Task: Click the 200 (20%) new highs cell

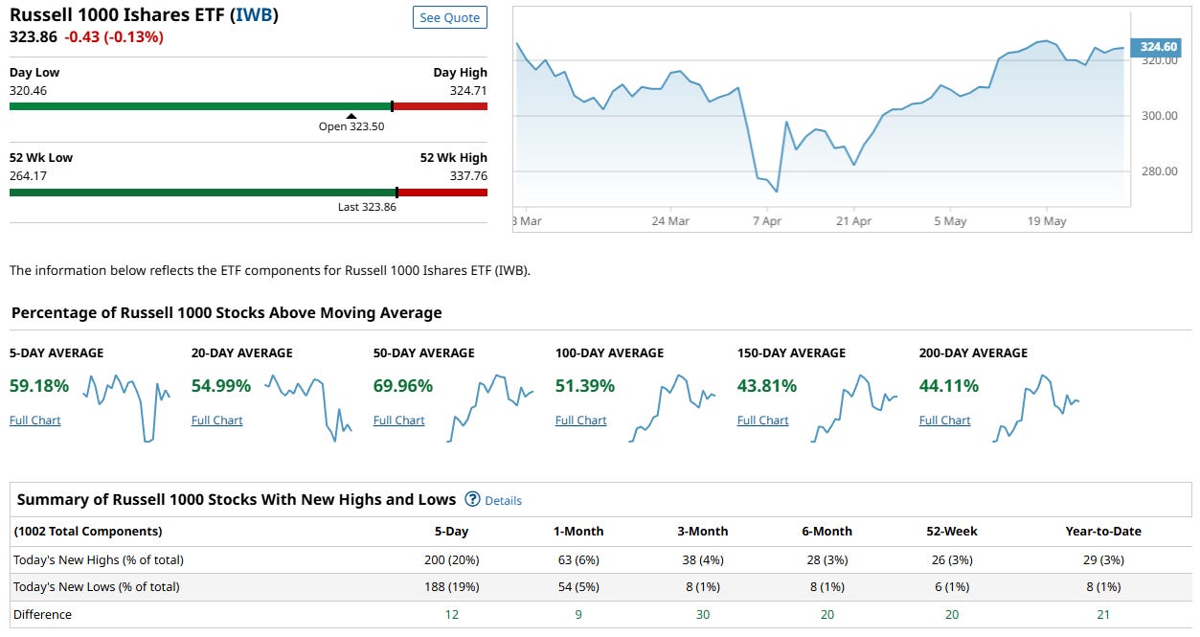Action: [x=451, y=559]
